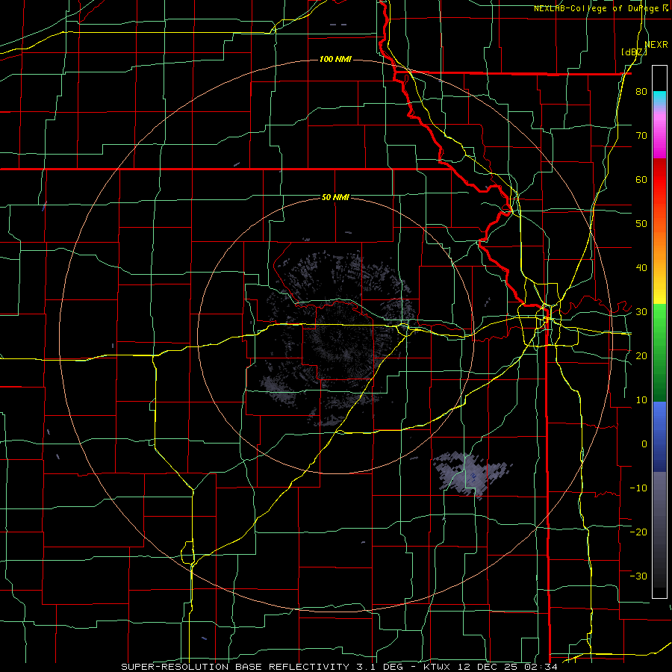Click the 10 dBZ scale value
Viewport: 672px width, 672px height.
point(641,400)
